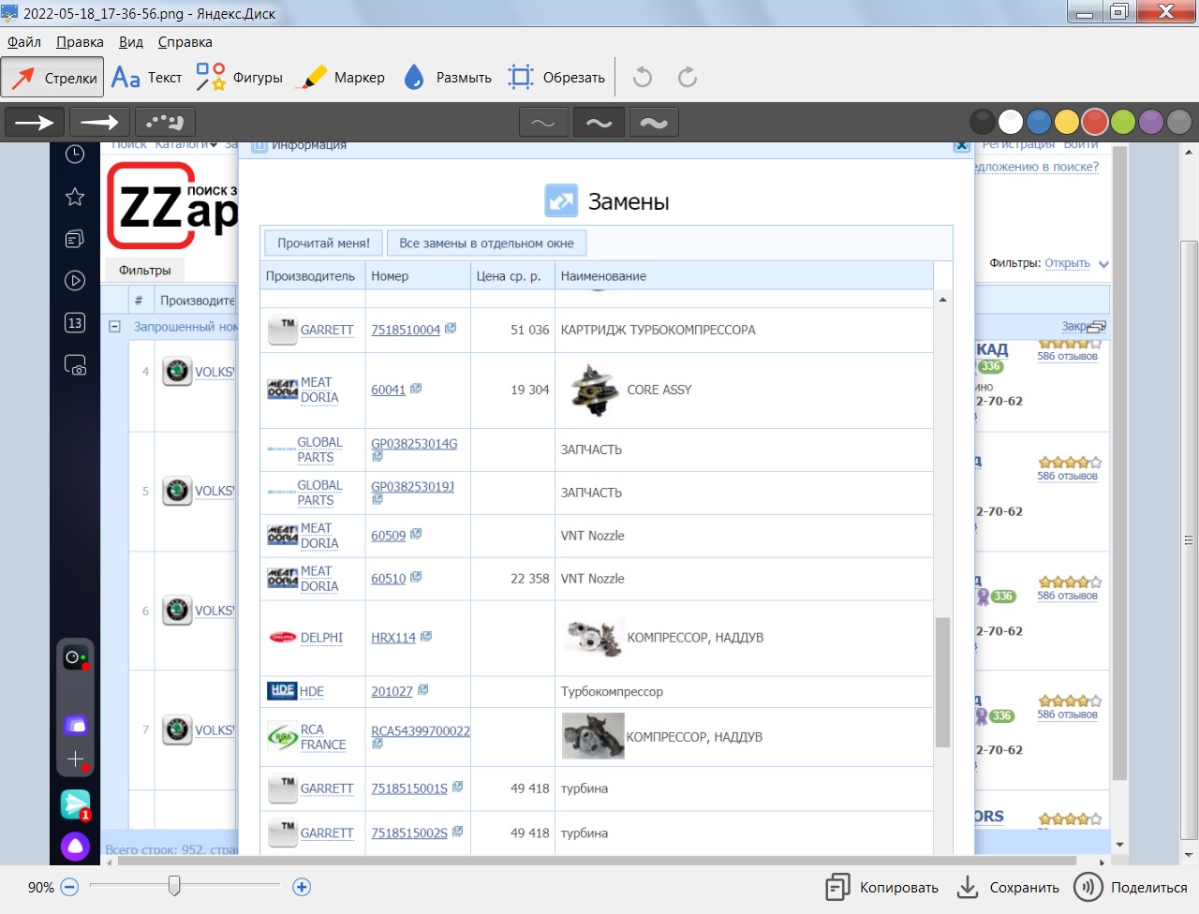The image size is (1199, 914).
Task: Open HDE part 201027 link
Action: pyautogui.click(x=392, y=691)
